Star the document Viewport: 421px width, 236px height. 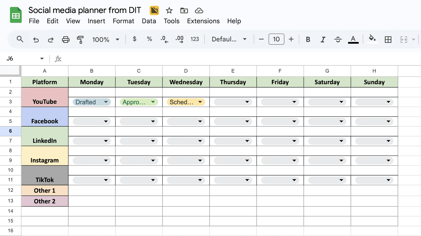[169, 11]
